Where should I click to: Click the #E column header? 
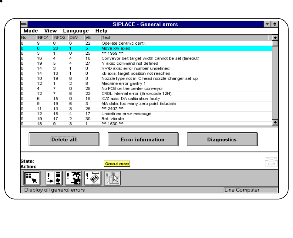[x=93, y=38]
